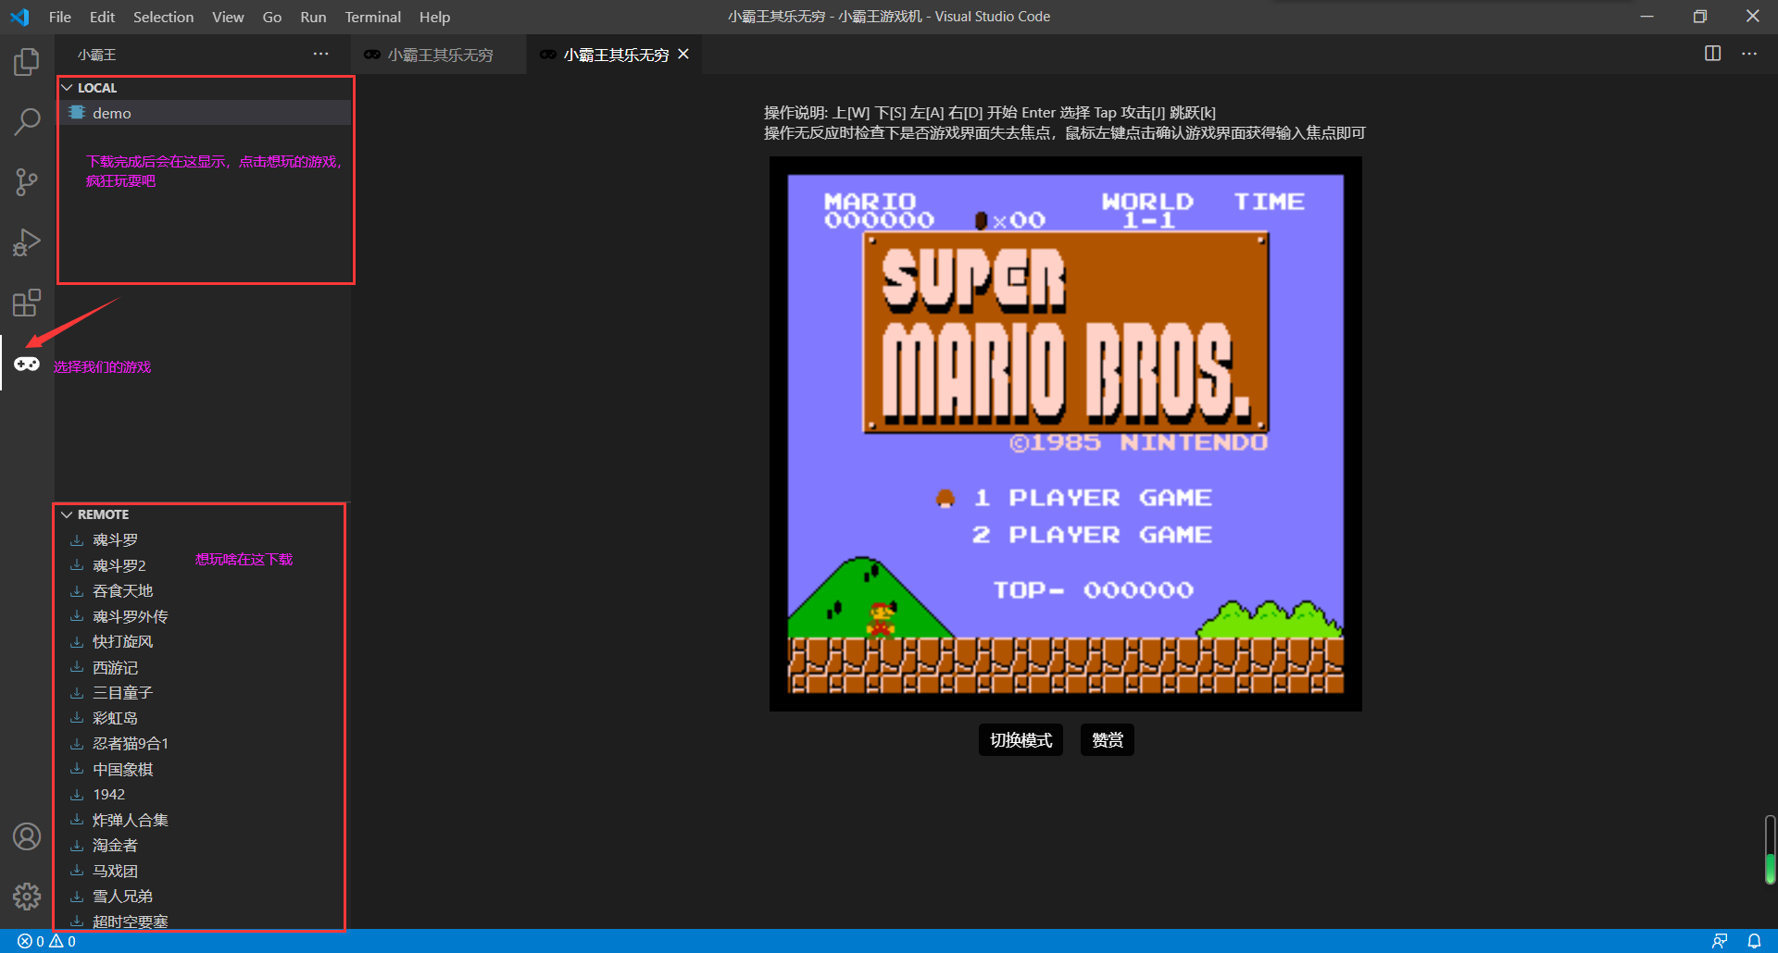The width and height of the screenshot is (1778, 953).
Task: Click the download icon next to 淘金者
Action: 77,845
